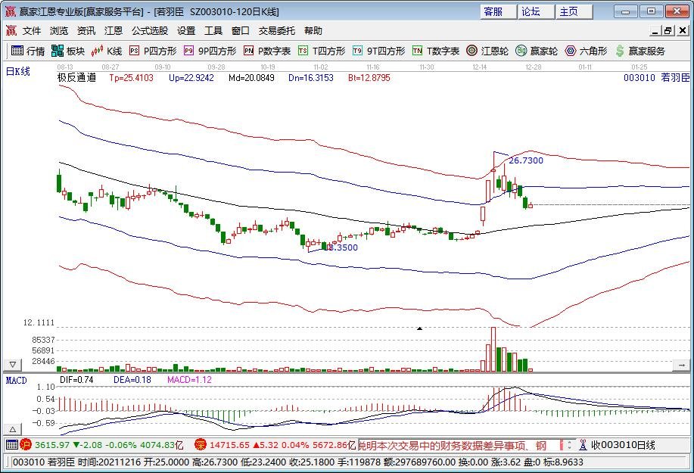The width and height of the screenshot is (694, 473).
Task: Open the 浏览 menu
Action: tap(59, 30)
